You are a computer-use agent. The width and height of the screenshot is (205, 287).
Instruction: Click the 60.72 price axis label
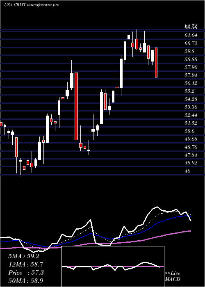(191, 43)
